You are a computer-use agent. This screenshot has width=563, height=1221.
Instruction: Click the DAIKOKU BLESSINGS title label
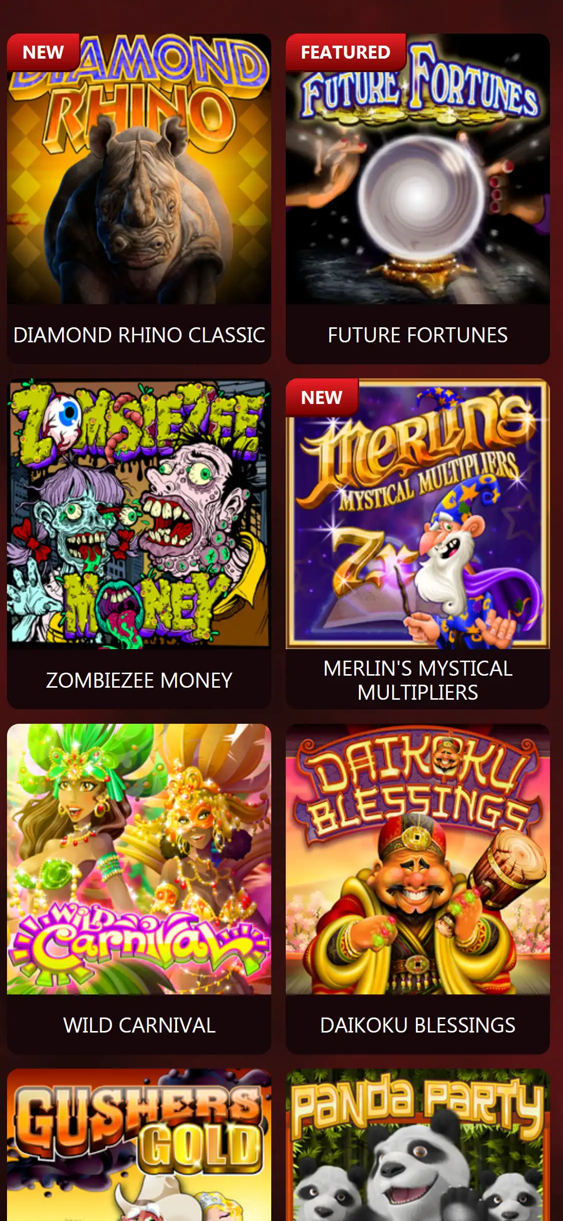tap(418, 1025)
